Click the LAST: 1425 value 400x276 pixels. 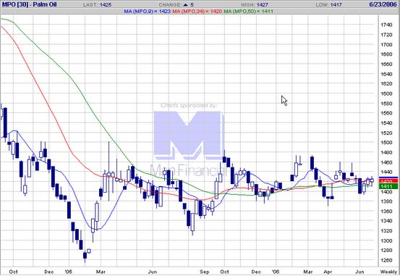click(x=97, y=4)
